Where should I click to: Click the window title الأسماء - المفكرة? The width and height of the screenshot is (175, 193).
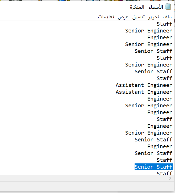click(146, 7)
